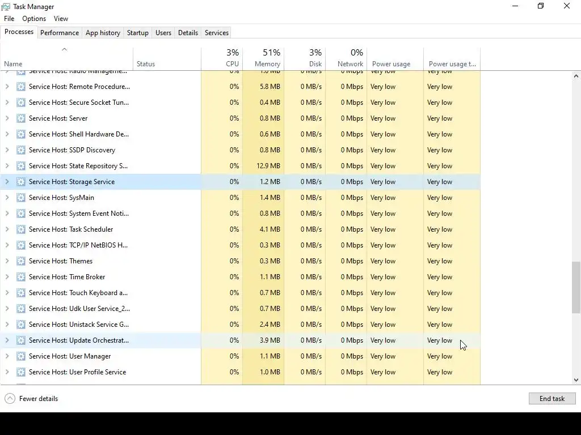Click gear icon beside Service Host: User Profile Service
Viewport: 581px width, 435px height.
pos(21,373)
